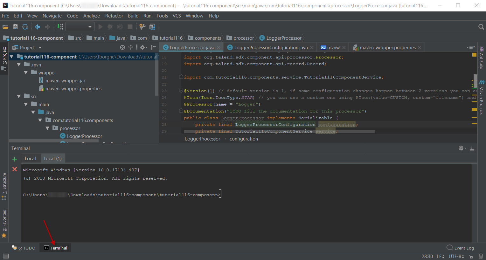Synchronize the project with the refresh icon
Screen dimensions: 486x260
[x=25, y=27]
